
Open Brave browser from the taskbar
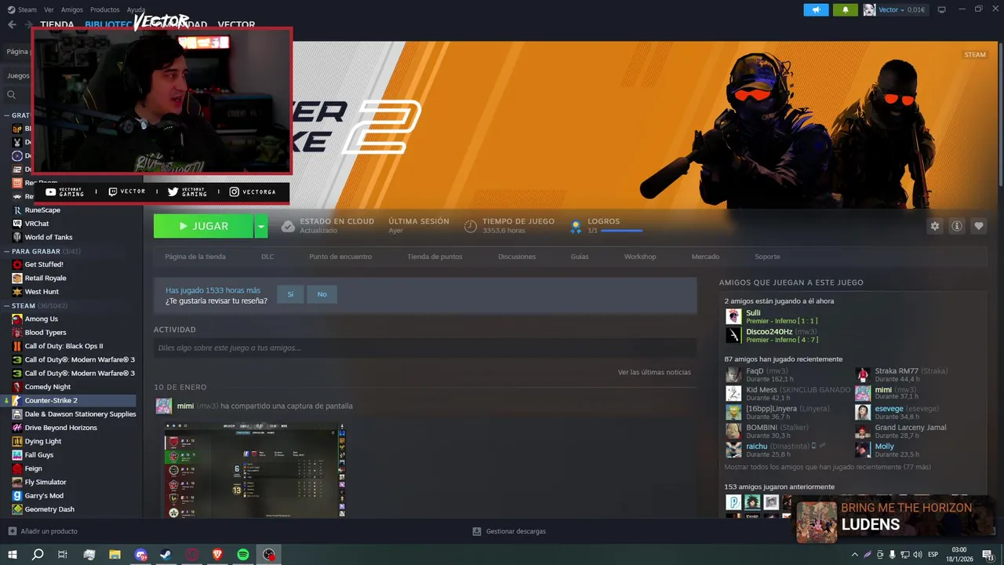click(217, 555)
